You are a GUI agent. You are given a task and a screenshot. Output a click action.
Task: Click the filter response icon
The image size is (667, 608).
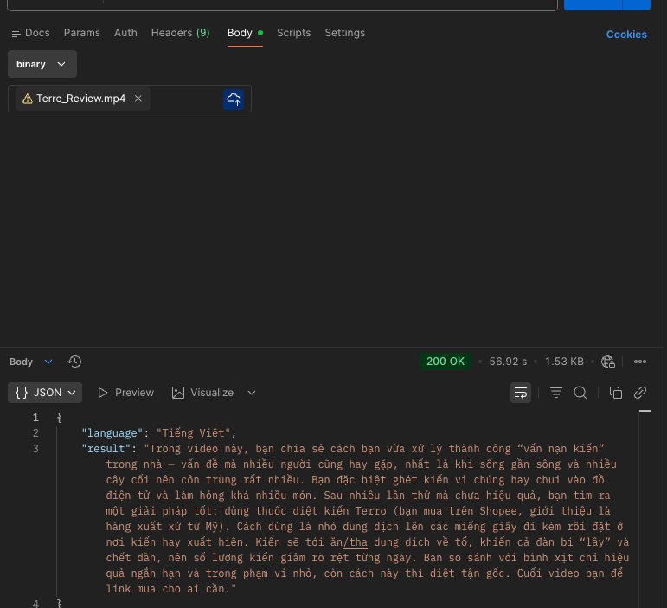(556, 393)
